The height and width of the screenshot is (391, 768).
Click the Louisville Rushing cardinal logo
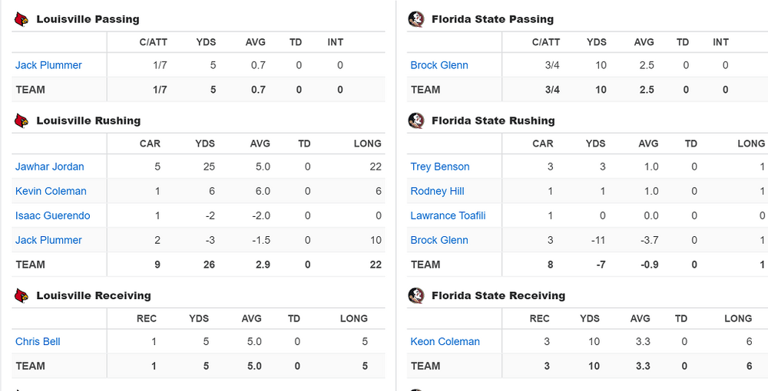pos(22,120)
